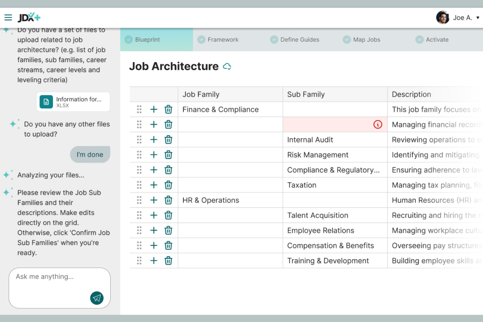Switch to the Blueprint step tab

pyautogui.click(x=157, y=39)
